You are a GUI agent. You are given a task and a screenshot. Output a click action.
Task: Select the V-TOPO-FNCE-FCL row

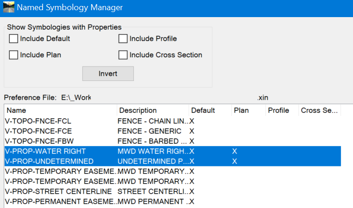(173, 121)
